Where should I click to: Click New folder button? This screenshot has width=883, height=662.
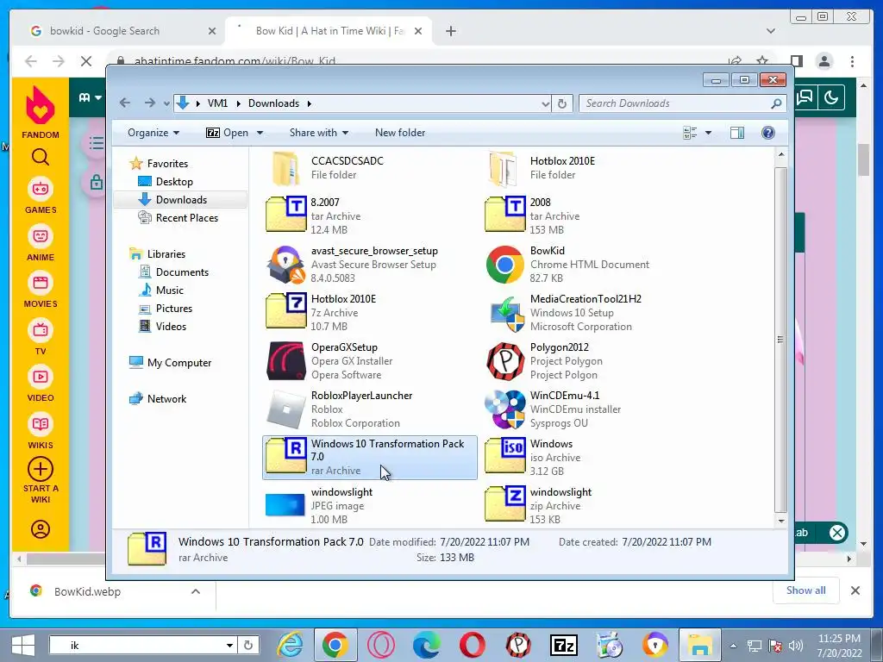pos(400,133)
